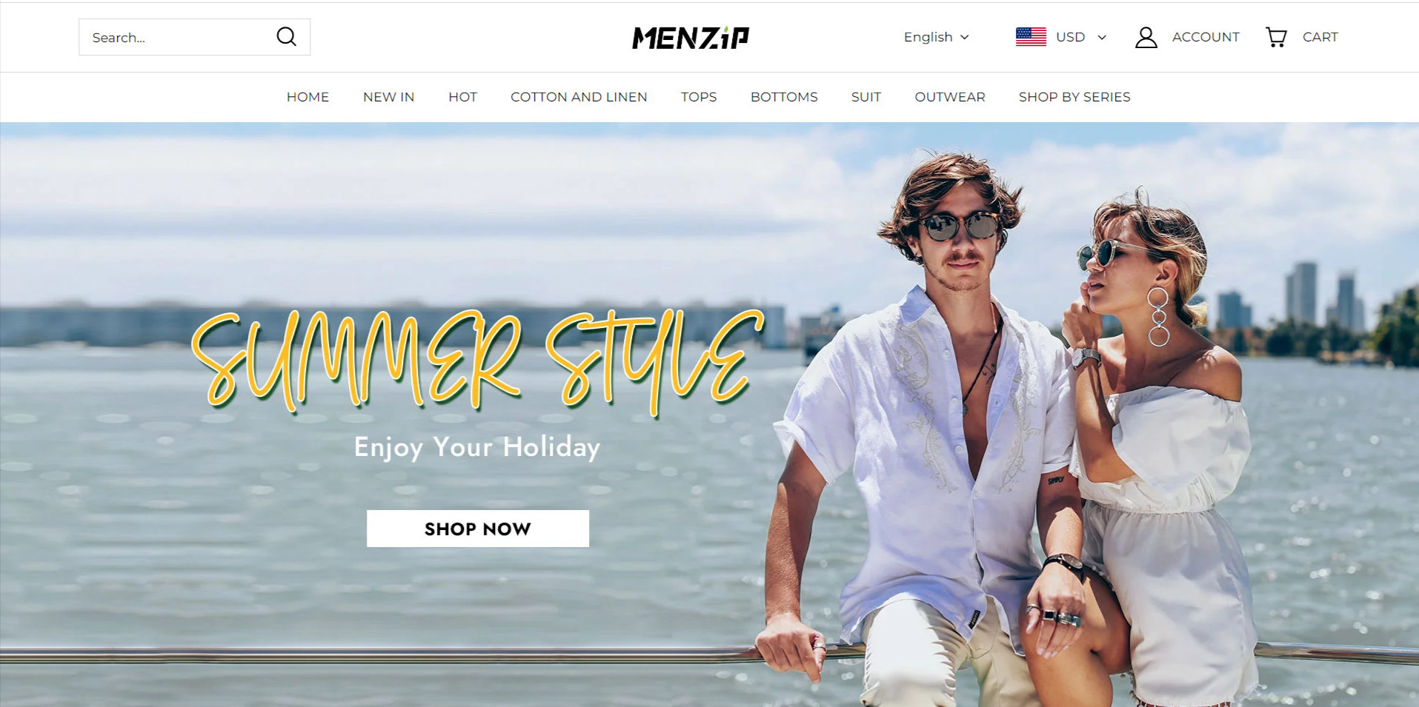1419x707 pixels.
Task: Browse the BOTTOMS category
Action: point(784,97)
